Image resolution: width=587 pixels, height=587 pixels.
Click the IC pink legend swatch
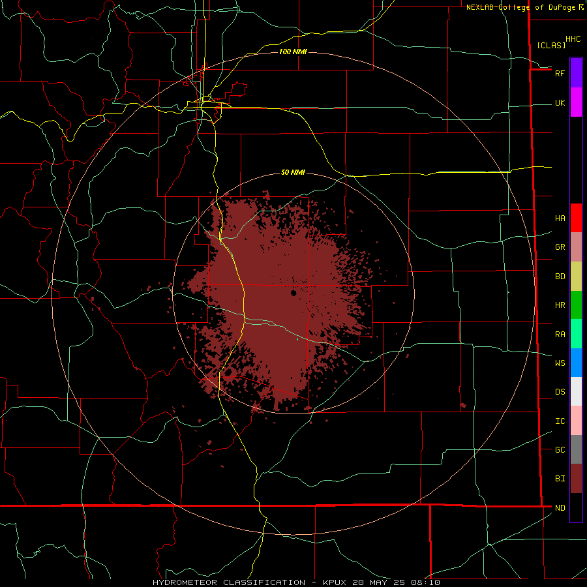tap(576, 421)
